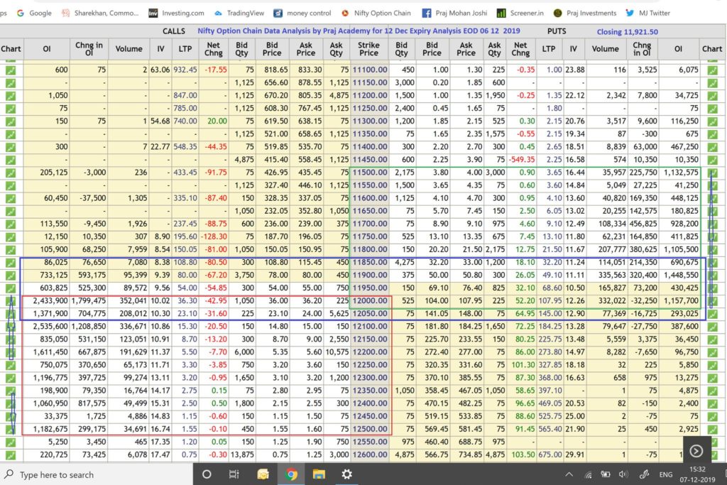
Task: Click the round next-arrow overlay button
Action: click(x=696, y=451)
